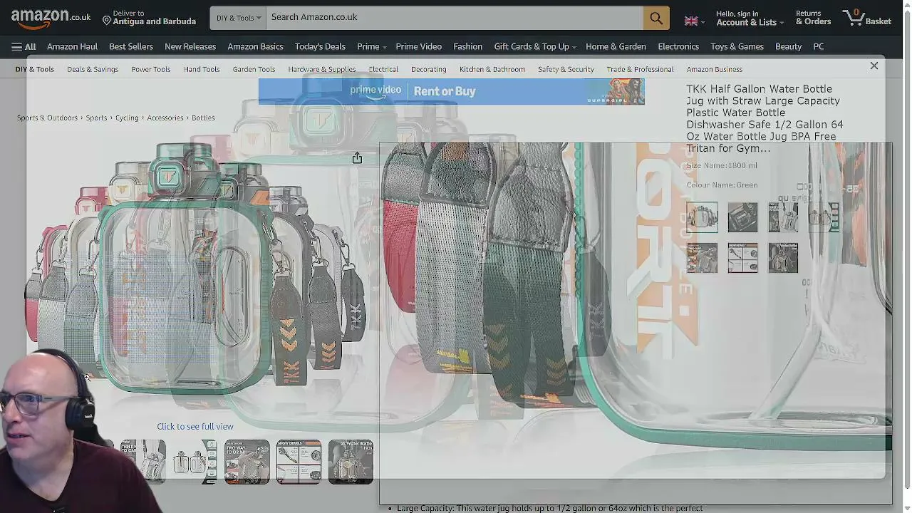Click the 'Large Capacity' bullet text

549,508
